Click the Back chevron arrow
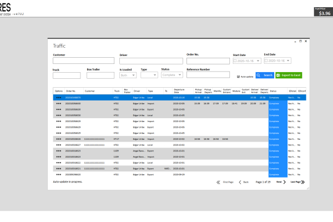Screen dimensions: 333x222 240,181
